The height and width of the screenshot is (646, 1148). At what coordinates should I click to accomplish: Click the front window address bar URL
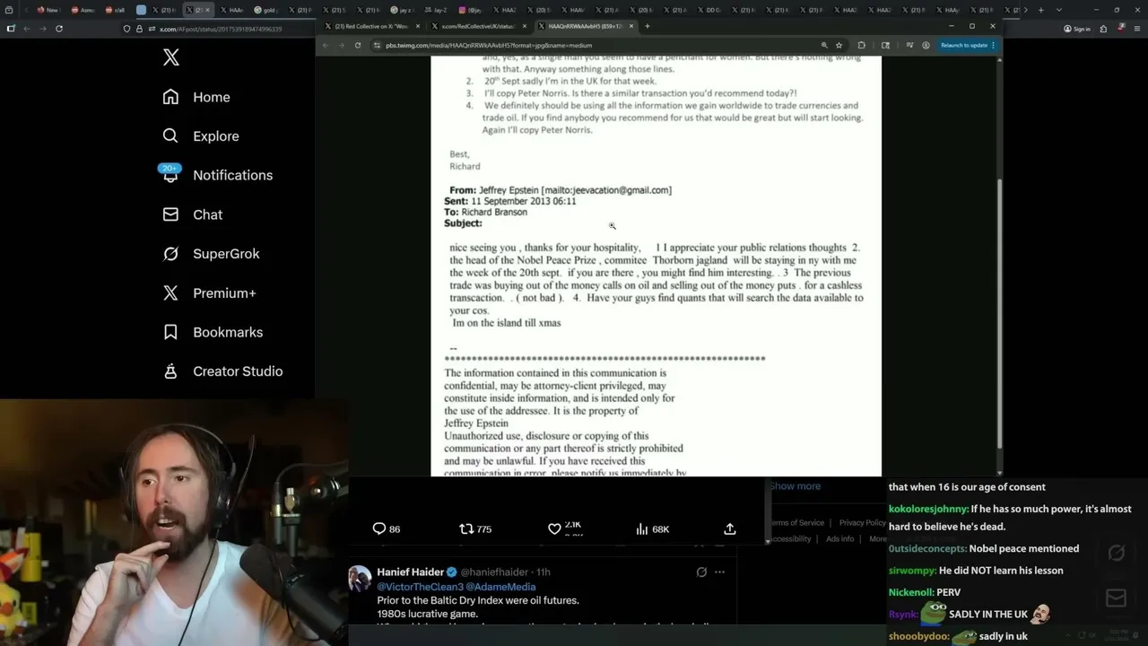(x=488, y=45)
